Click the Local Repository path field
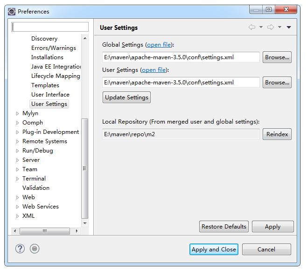Screen dimensions: 307x271 (x=181, y=134)
